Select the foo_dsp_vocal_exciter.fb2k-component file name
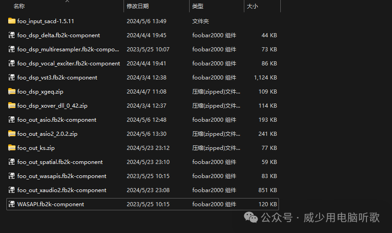The width and height of the screenshot is (392, 233). 68,63
